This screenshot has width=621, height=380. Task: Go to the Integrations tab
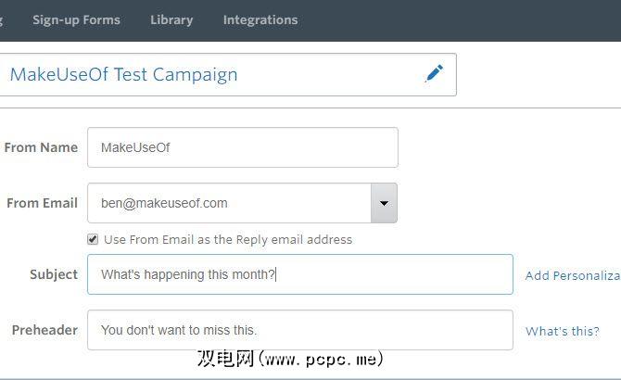coord(260,19)
